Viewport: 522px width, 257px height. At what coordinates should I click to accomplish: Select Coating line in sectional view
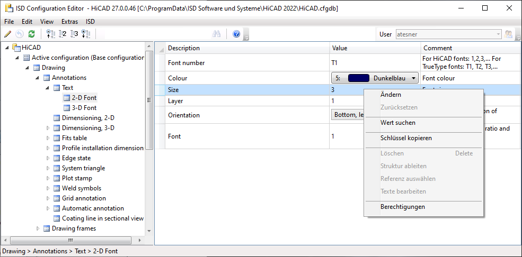coord(103,218)
